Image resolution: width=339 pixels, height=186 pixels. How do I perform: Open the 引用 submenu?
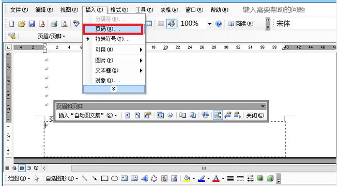point(114,50)
